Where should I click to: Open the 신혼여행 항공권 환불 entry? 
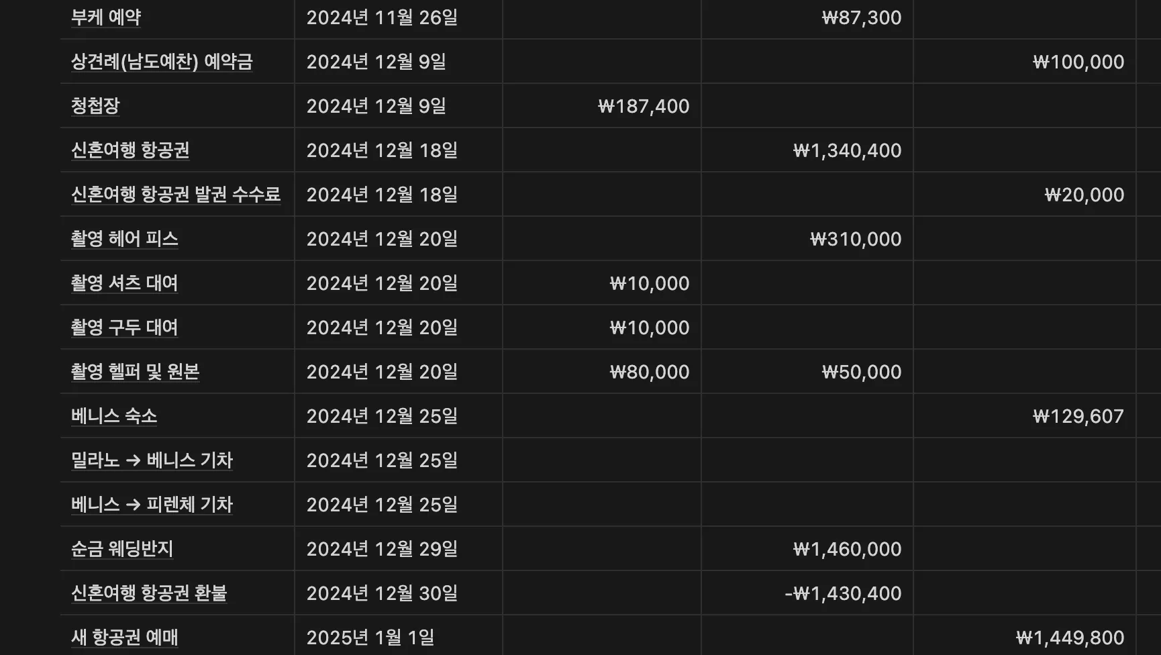pos(149,593)
